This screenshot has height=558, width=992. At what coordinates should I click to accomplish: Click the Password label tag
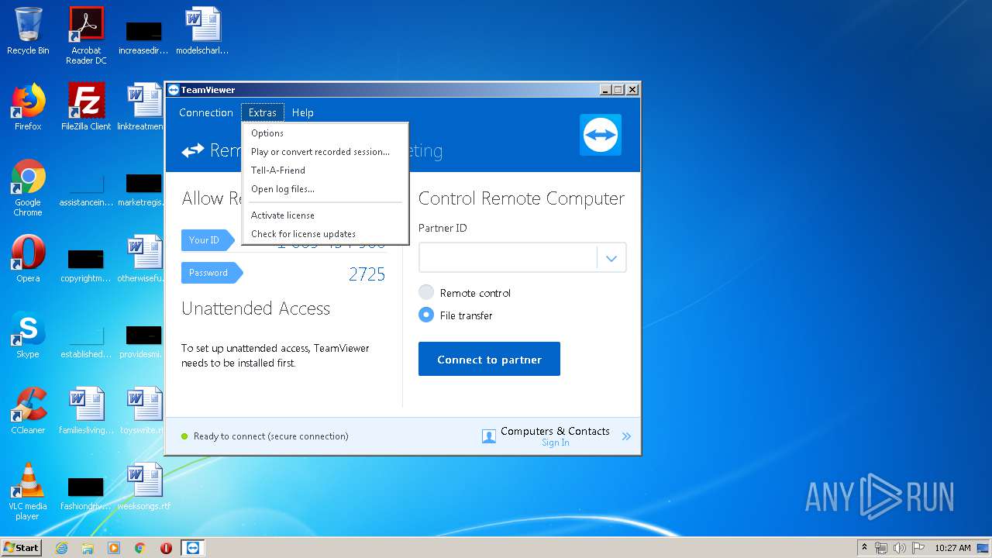click(211, 273)
